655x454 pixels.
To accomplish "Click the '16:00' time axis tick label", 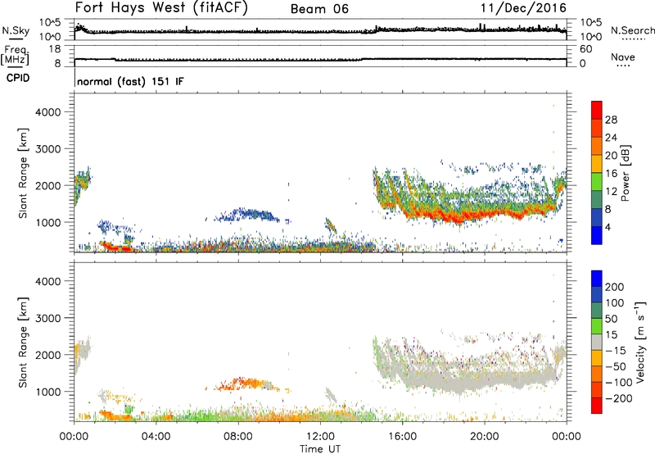I will point(402,437).
